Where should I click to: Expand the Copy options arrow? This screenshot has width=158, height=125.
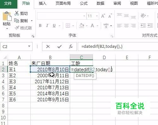pyautogui.click(x=32, y=21)
